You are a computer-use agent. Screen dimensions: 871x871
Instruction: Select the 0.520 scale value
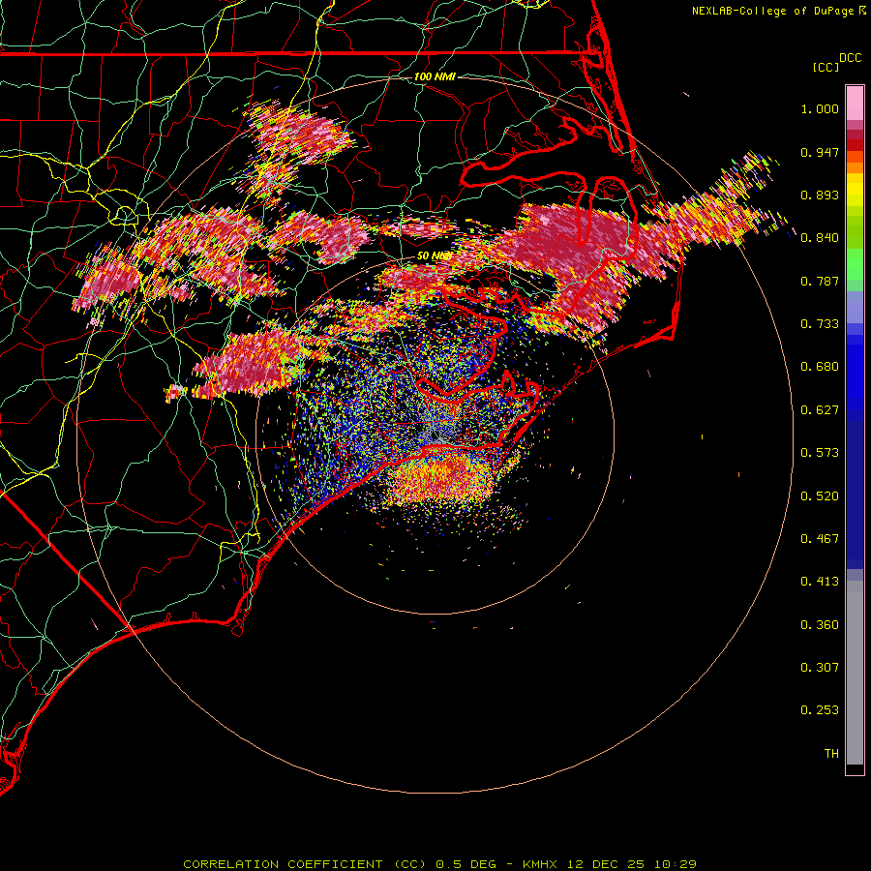(820, 496)
